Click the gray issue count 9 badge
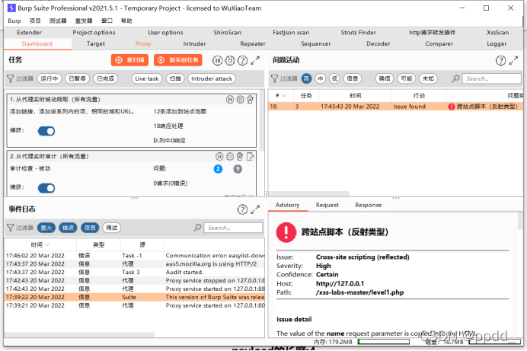 (238, 169)
